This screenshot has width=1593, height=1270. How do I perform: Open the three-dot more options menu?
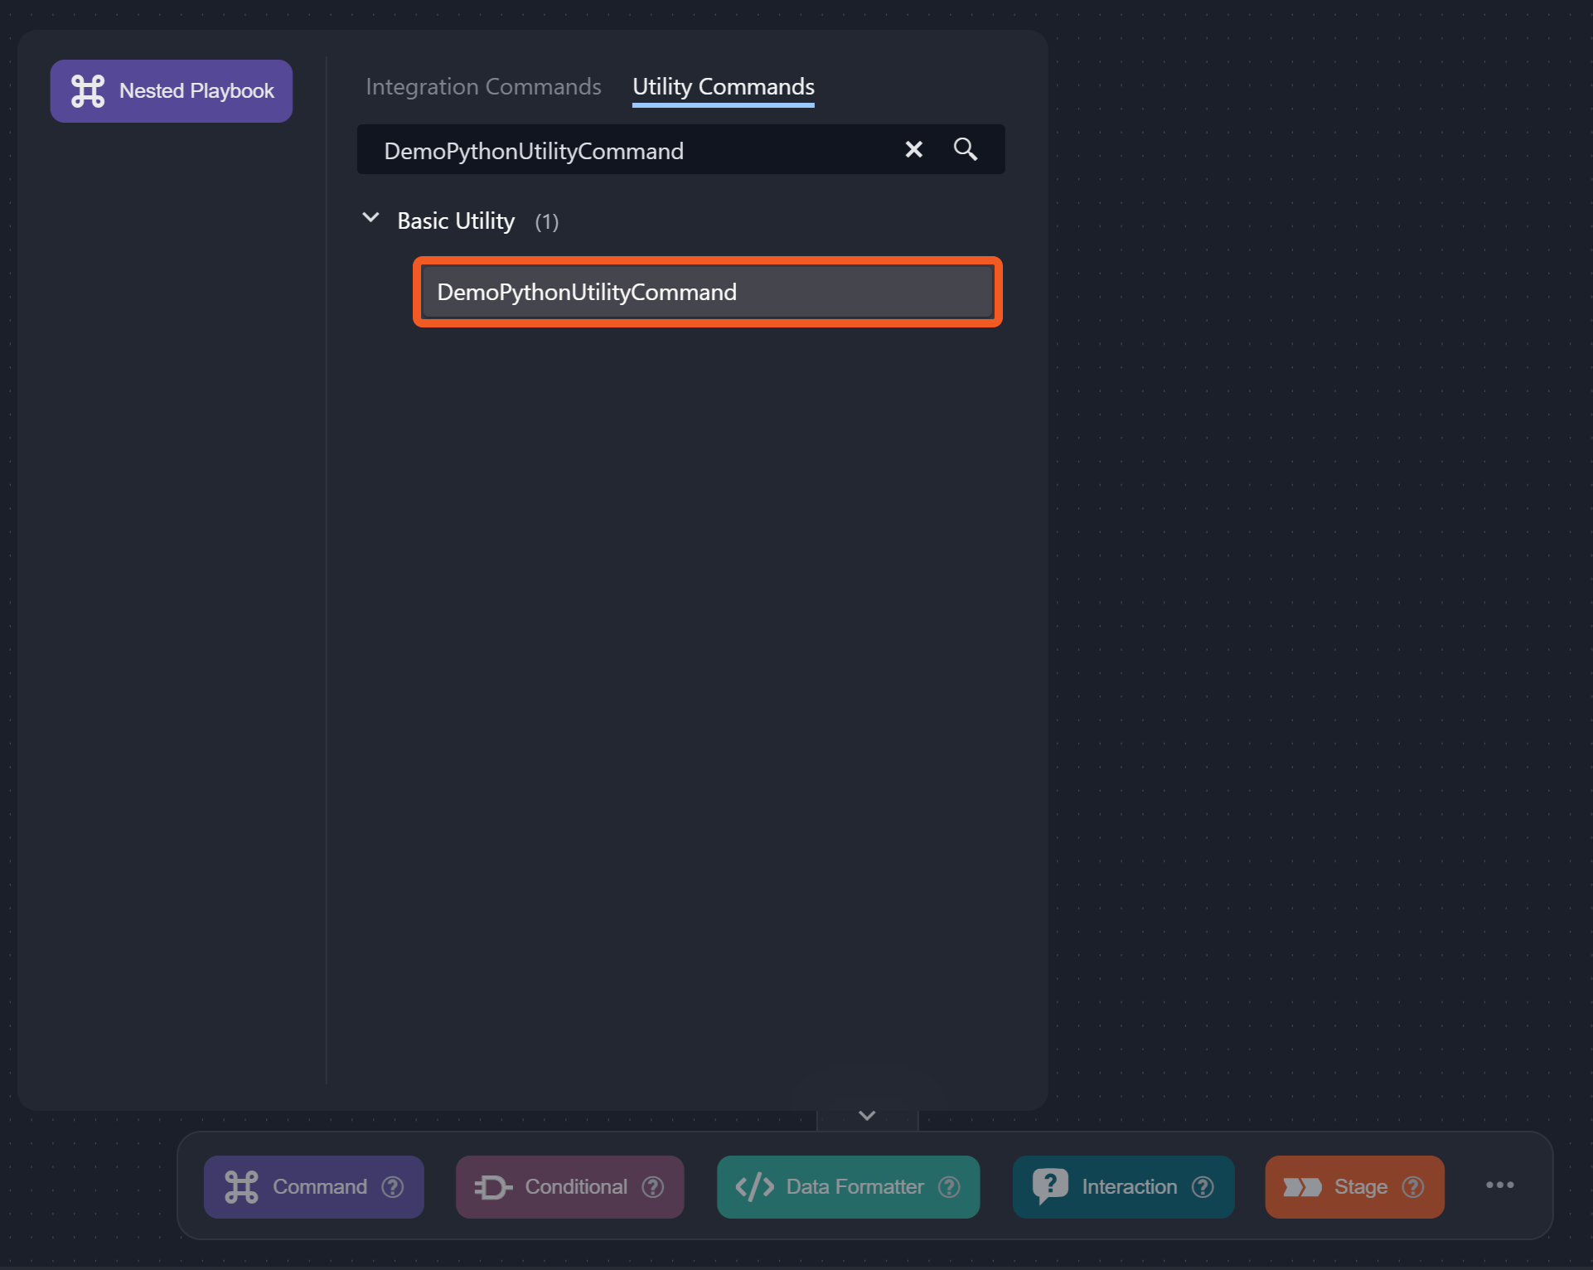[x=1499, y=1185]
